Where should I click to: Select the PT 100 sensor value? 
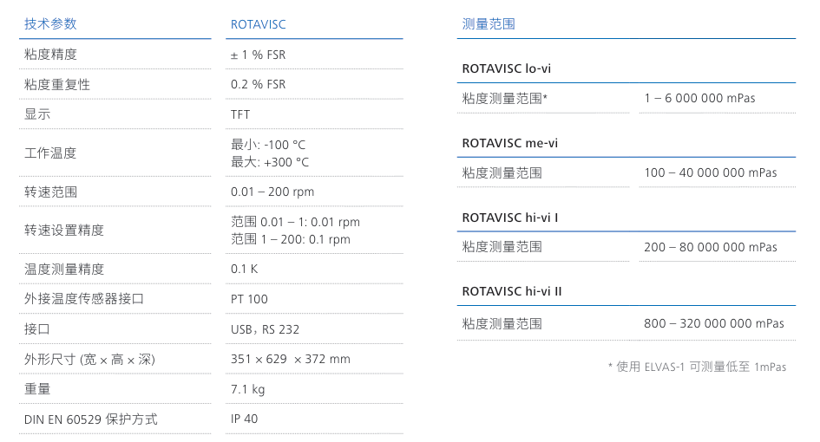point(249,299)
